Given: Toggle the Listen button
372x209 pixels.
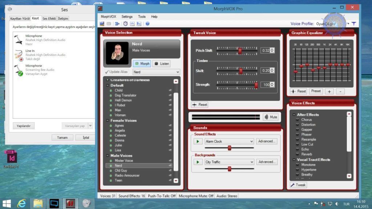Looking at the screenshot, I should click(161, 63).
